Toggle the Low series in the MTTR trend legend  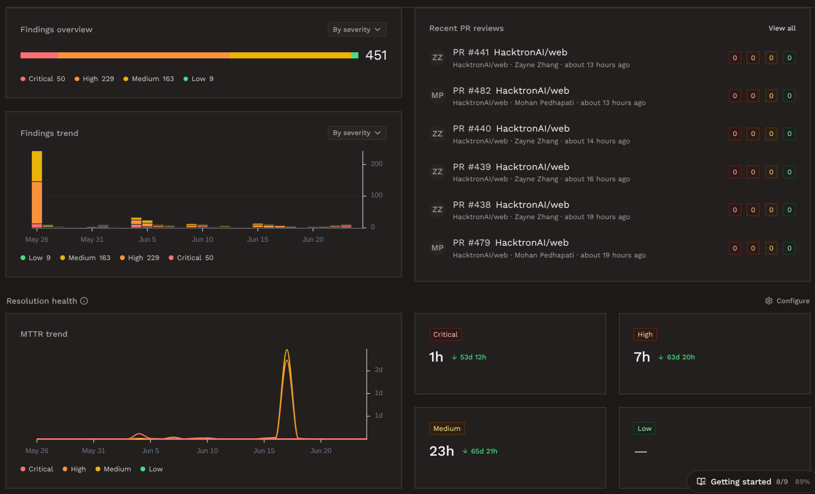click(151, 469)
